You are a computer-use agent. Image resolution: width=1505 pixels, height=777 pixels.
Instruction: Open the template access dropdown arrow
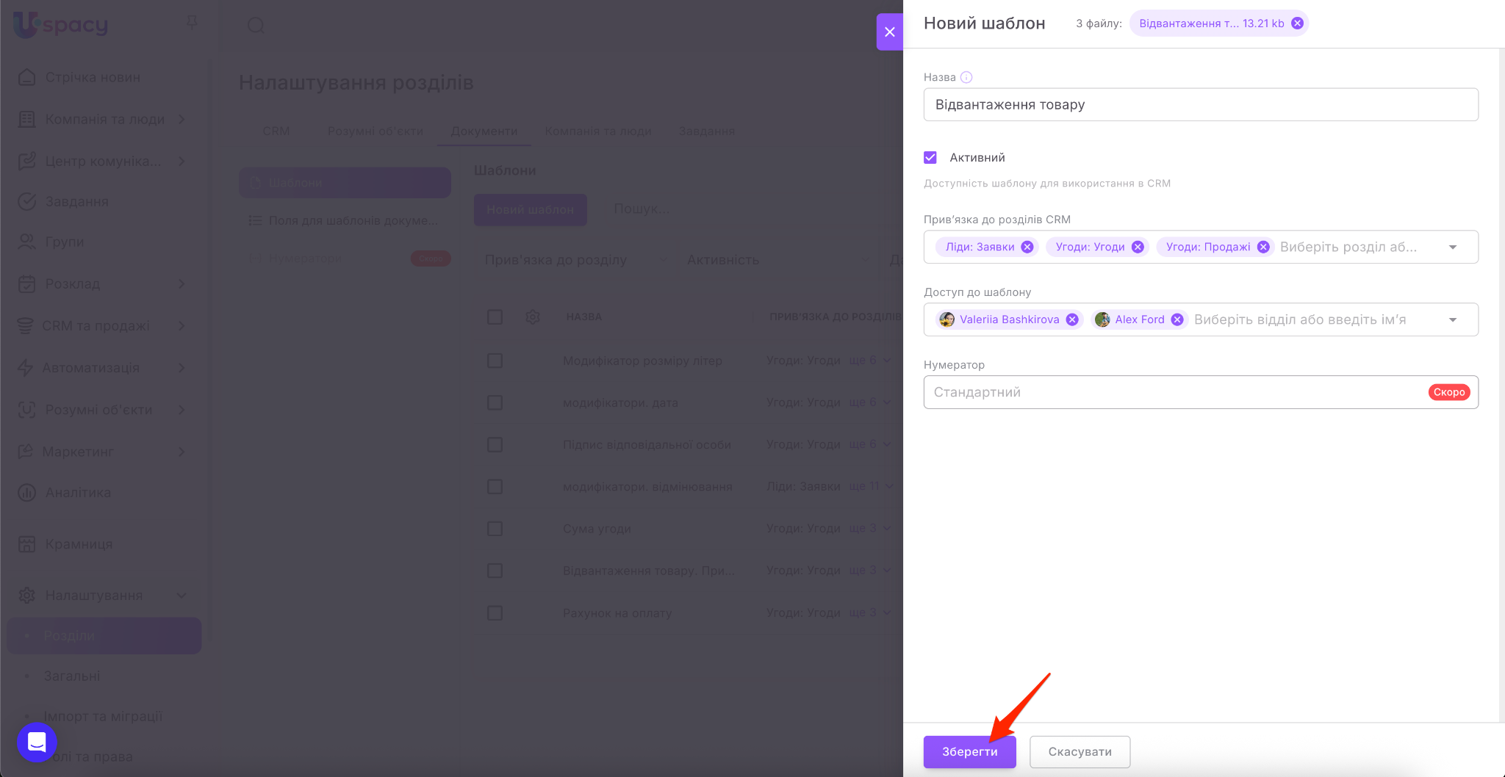1452,319
